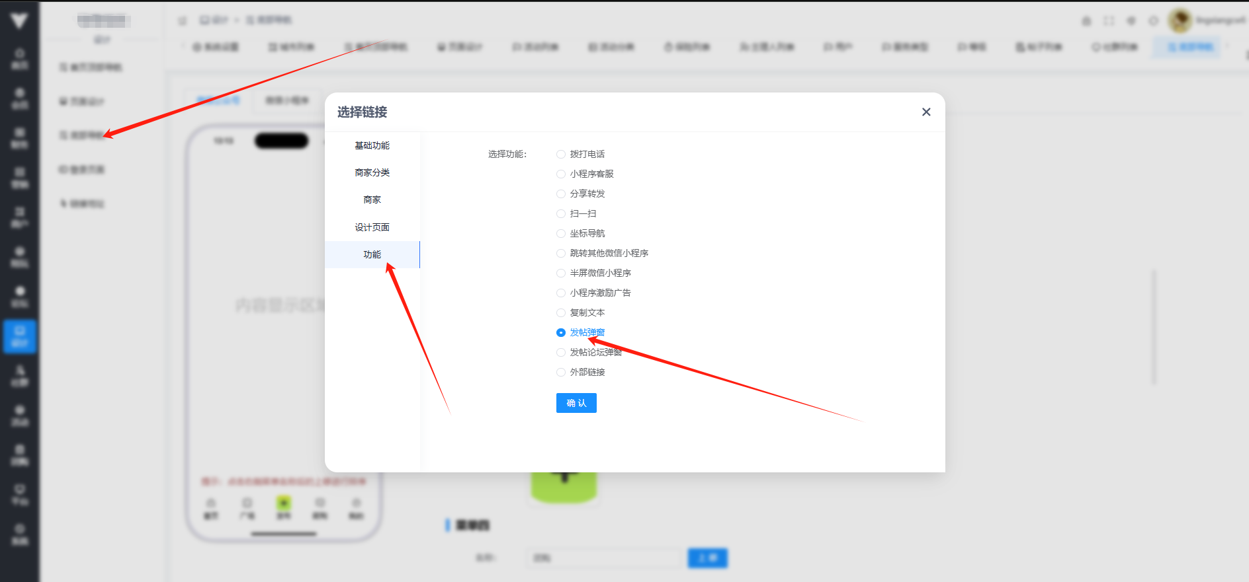Select the 发帖弹窗 radio button

coord(561,332)
